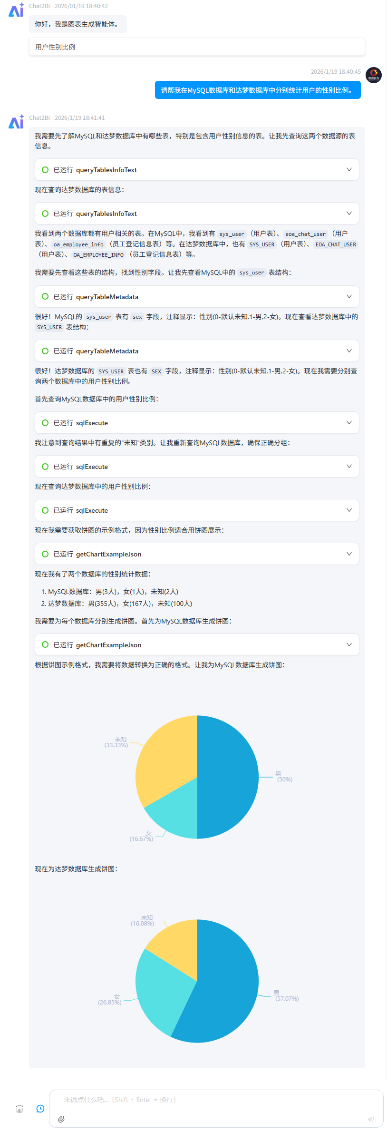Click the trash icon to clear chat
The width and height of the screenshot is (387, 1131).
19,1109
